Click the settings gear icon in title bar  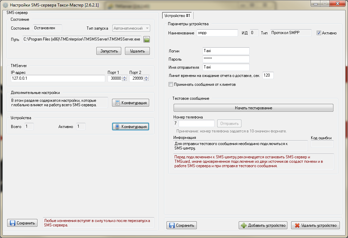[5, 5]
